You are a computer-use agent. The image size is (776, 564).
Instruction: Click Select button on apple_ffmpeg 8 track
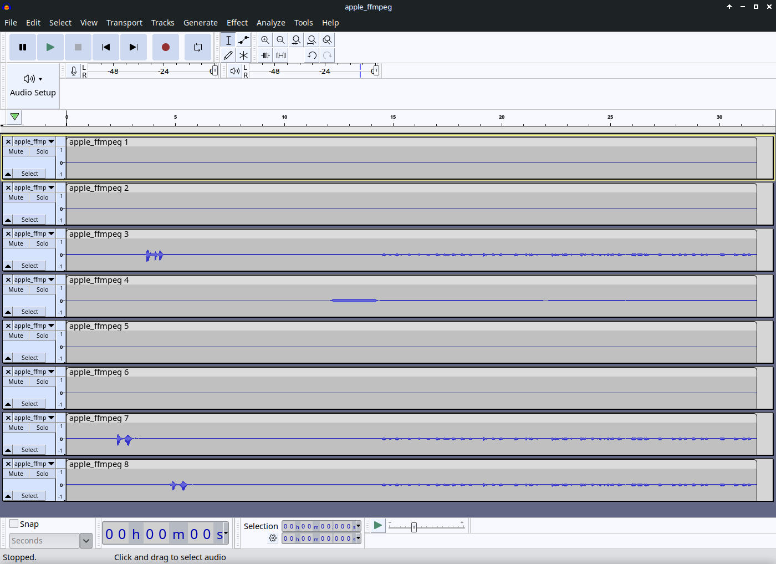(x=30, y=496)
